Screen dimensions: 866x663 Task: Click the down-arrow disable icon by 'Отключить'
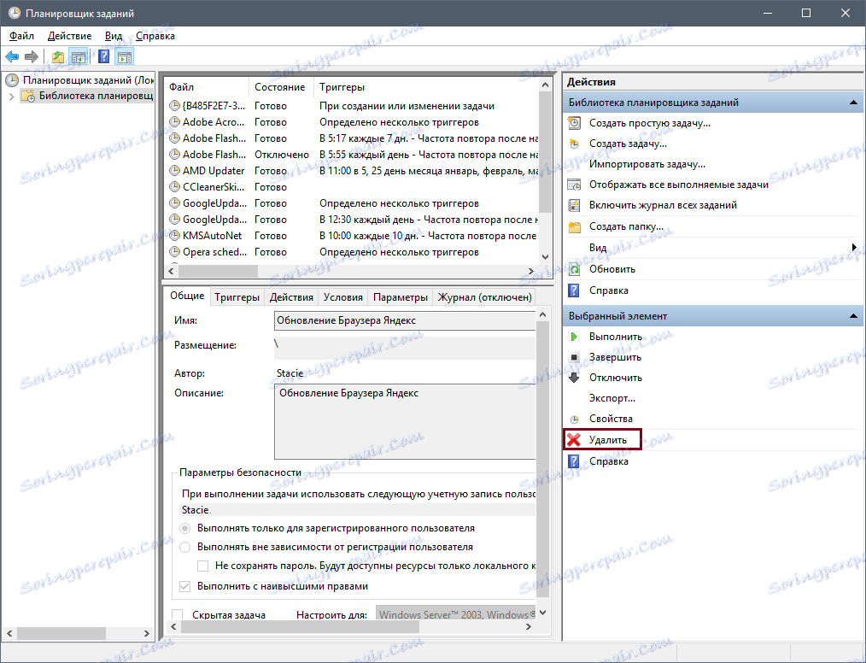[x=575, y=378]
